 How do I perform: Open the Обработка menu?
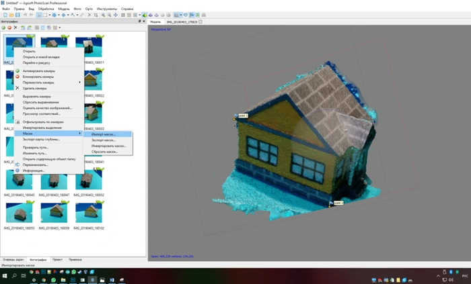pyautogui.click(x=46, y=9)
